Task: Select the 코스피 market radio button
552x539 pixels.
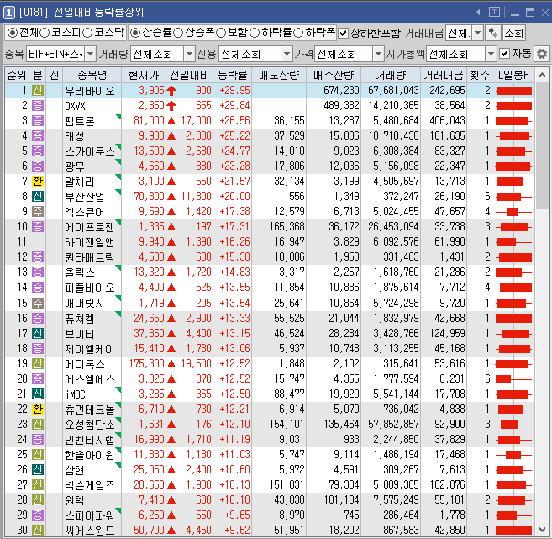Action: click(x=45, y=33)
